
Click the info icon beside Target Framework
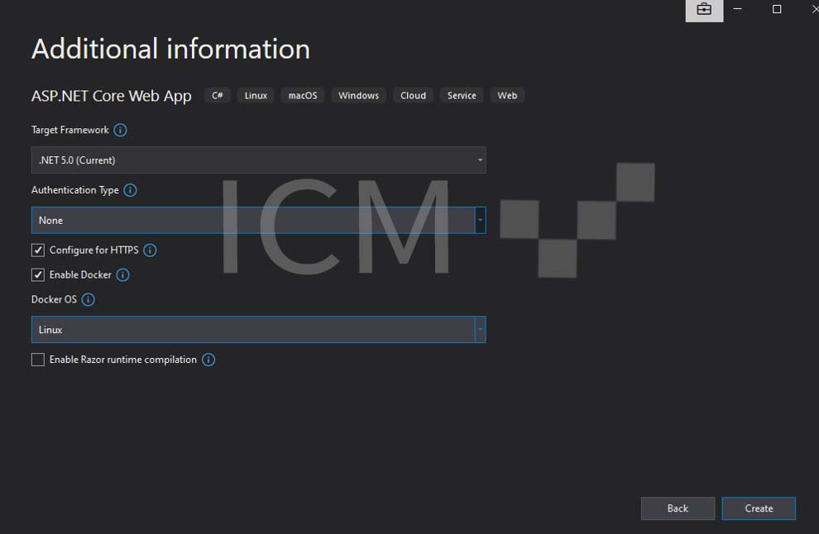click(121, 131)
